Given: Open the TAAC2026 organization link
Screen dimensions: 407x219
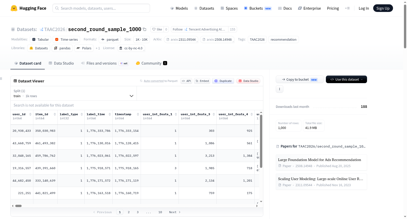Looking at the screenshot, I should 55,30.
